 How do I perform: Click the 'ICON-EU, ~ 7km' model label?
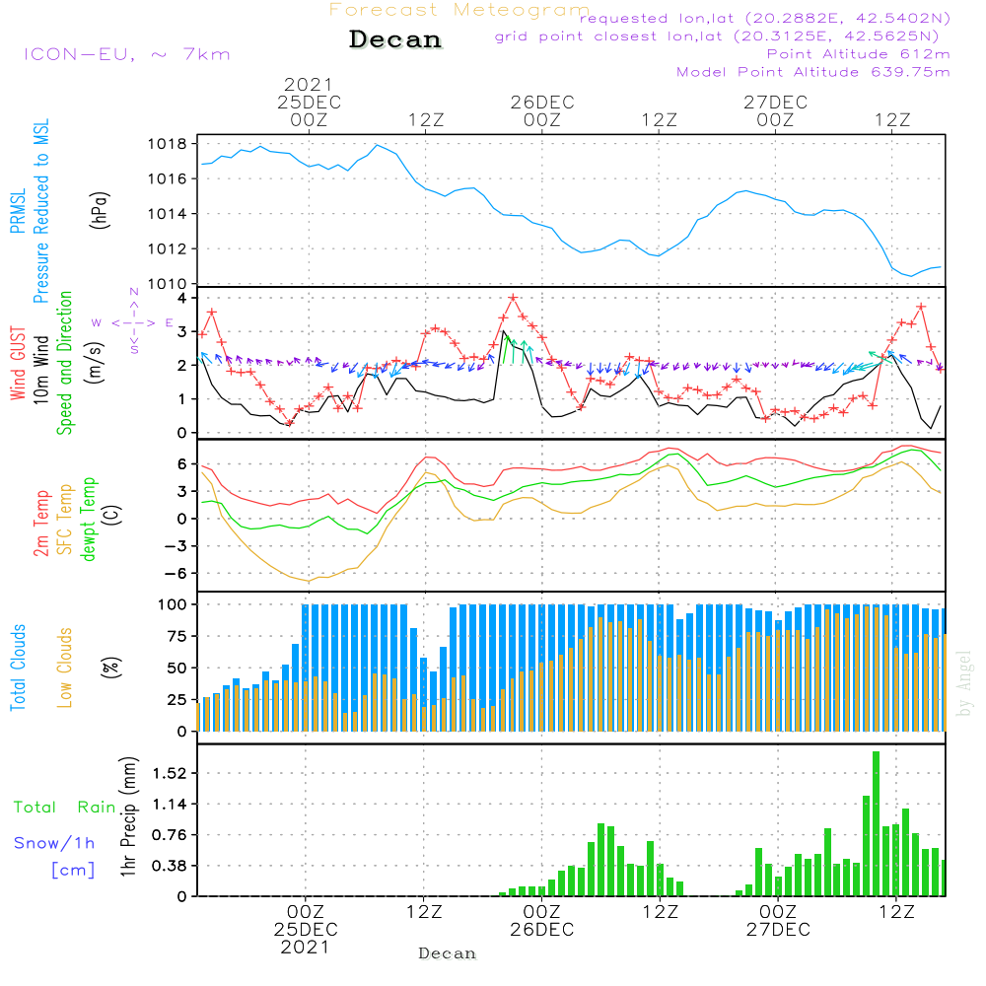[127, 54]
